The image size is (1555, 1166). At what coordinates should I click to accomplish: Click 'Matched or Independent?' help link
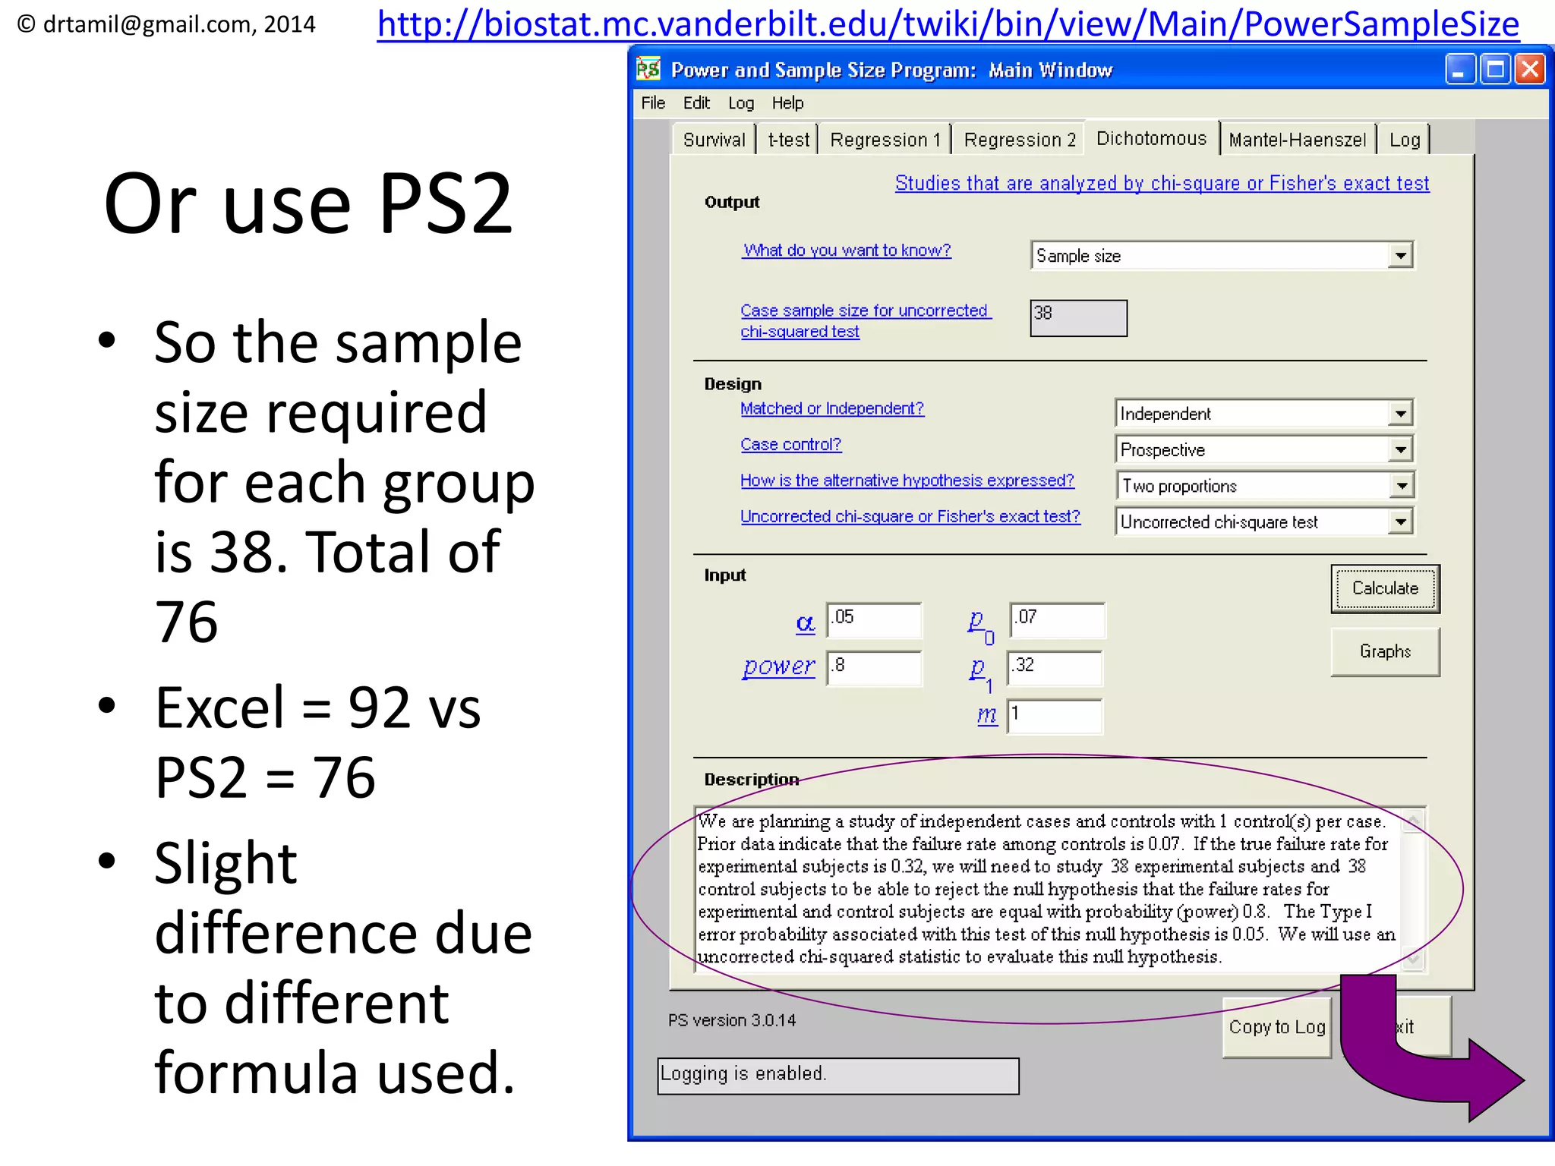point(832,408)
